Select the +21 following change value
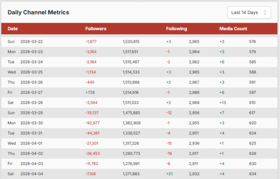 tap(169, 174)
